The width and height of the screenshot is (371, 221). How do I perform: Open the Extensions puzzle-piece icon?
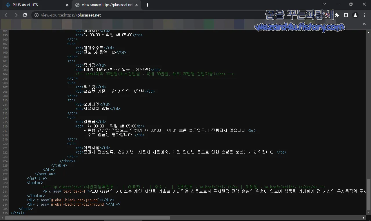pos(337,15)
